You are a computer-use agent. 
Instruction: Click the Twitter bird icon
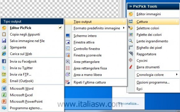point(4,68)
